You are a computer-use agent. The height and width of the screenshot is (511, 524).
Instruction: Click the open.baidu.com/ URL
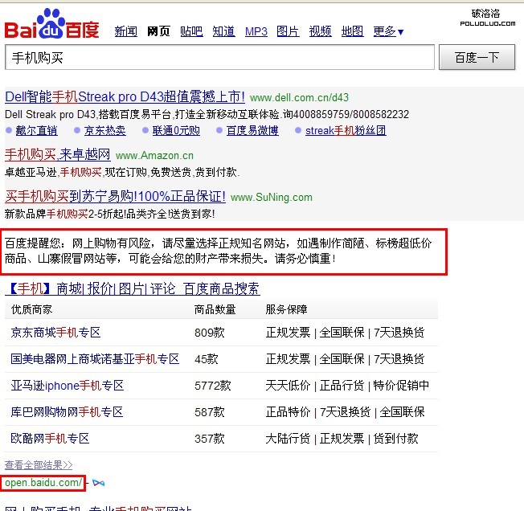[43, 483]
